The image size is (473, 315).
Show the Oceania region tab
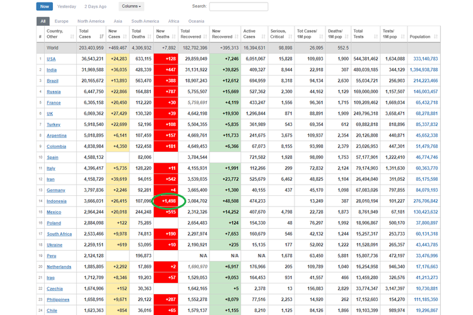(196, 21)
